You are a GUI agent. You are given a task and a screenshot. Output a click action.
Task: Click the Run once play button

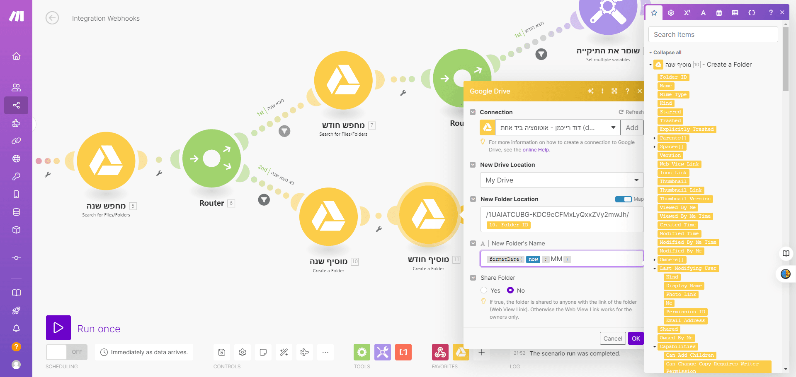click(x=58, y=328)
